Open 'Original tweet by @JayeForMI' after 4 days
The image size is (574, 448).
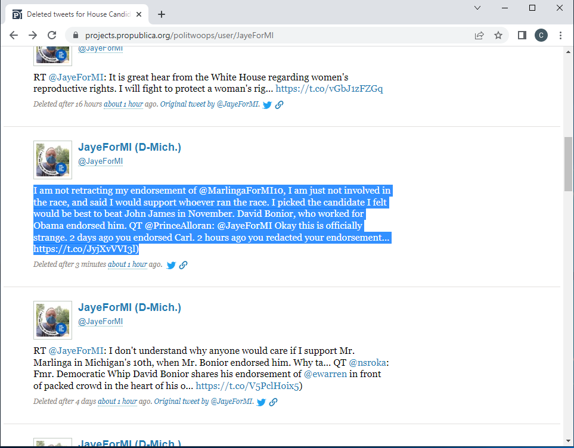point(203,401)
